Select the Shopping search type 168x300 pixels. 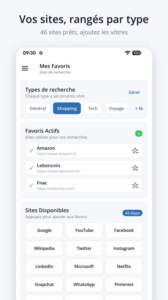(x=67, y=108)
